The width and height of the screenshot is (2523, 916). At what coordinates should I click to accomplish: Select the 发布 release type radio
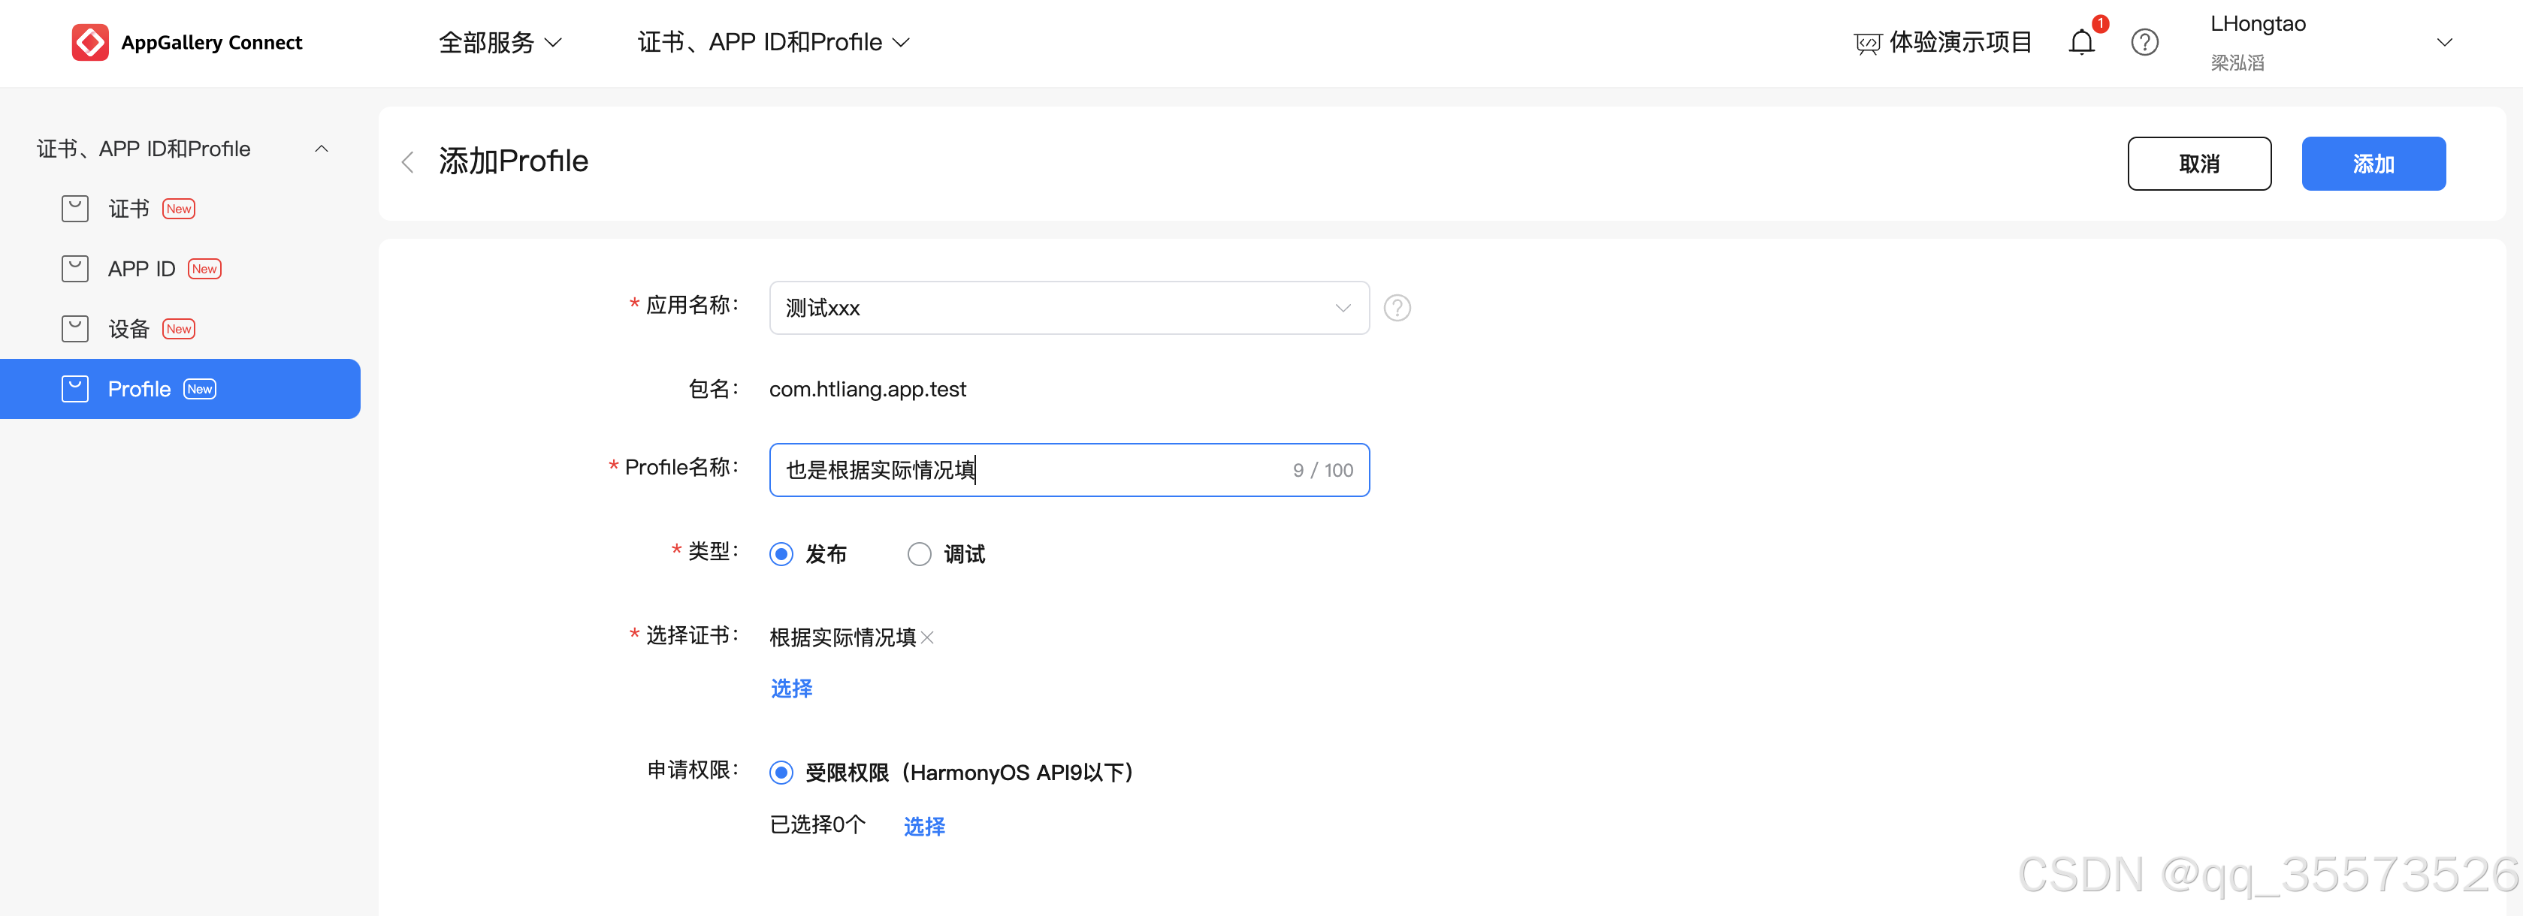coord(781,555)
